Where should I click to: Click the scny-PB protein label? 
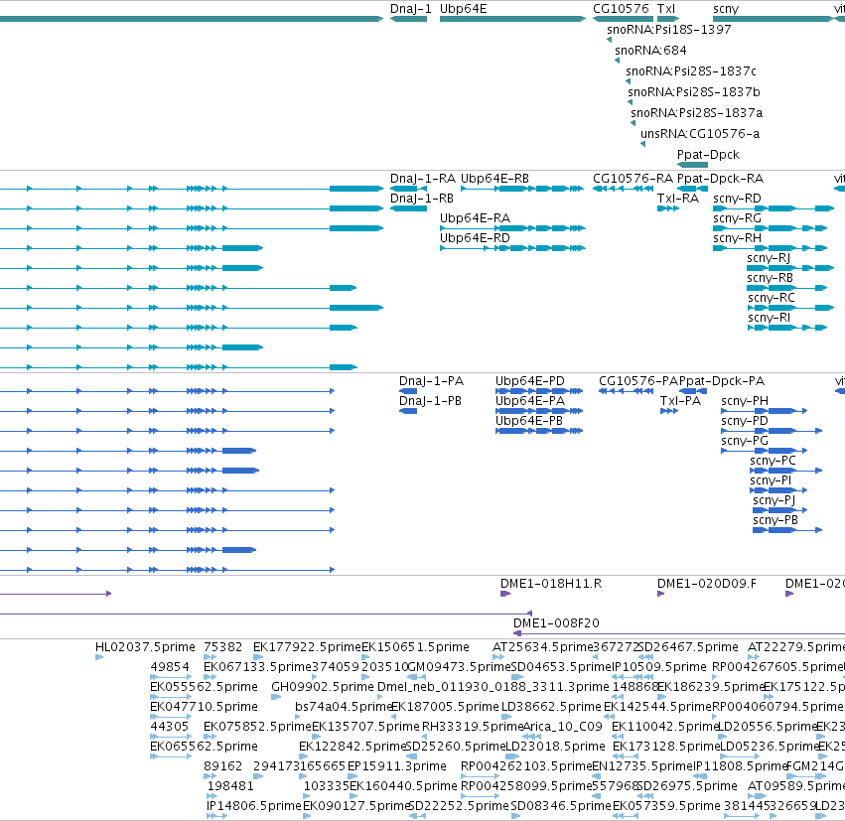pyautogui.click(x=775, y=520)
